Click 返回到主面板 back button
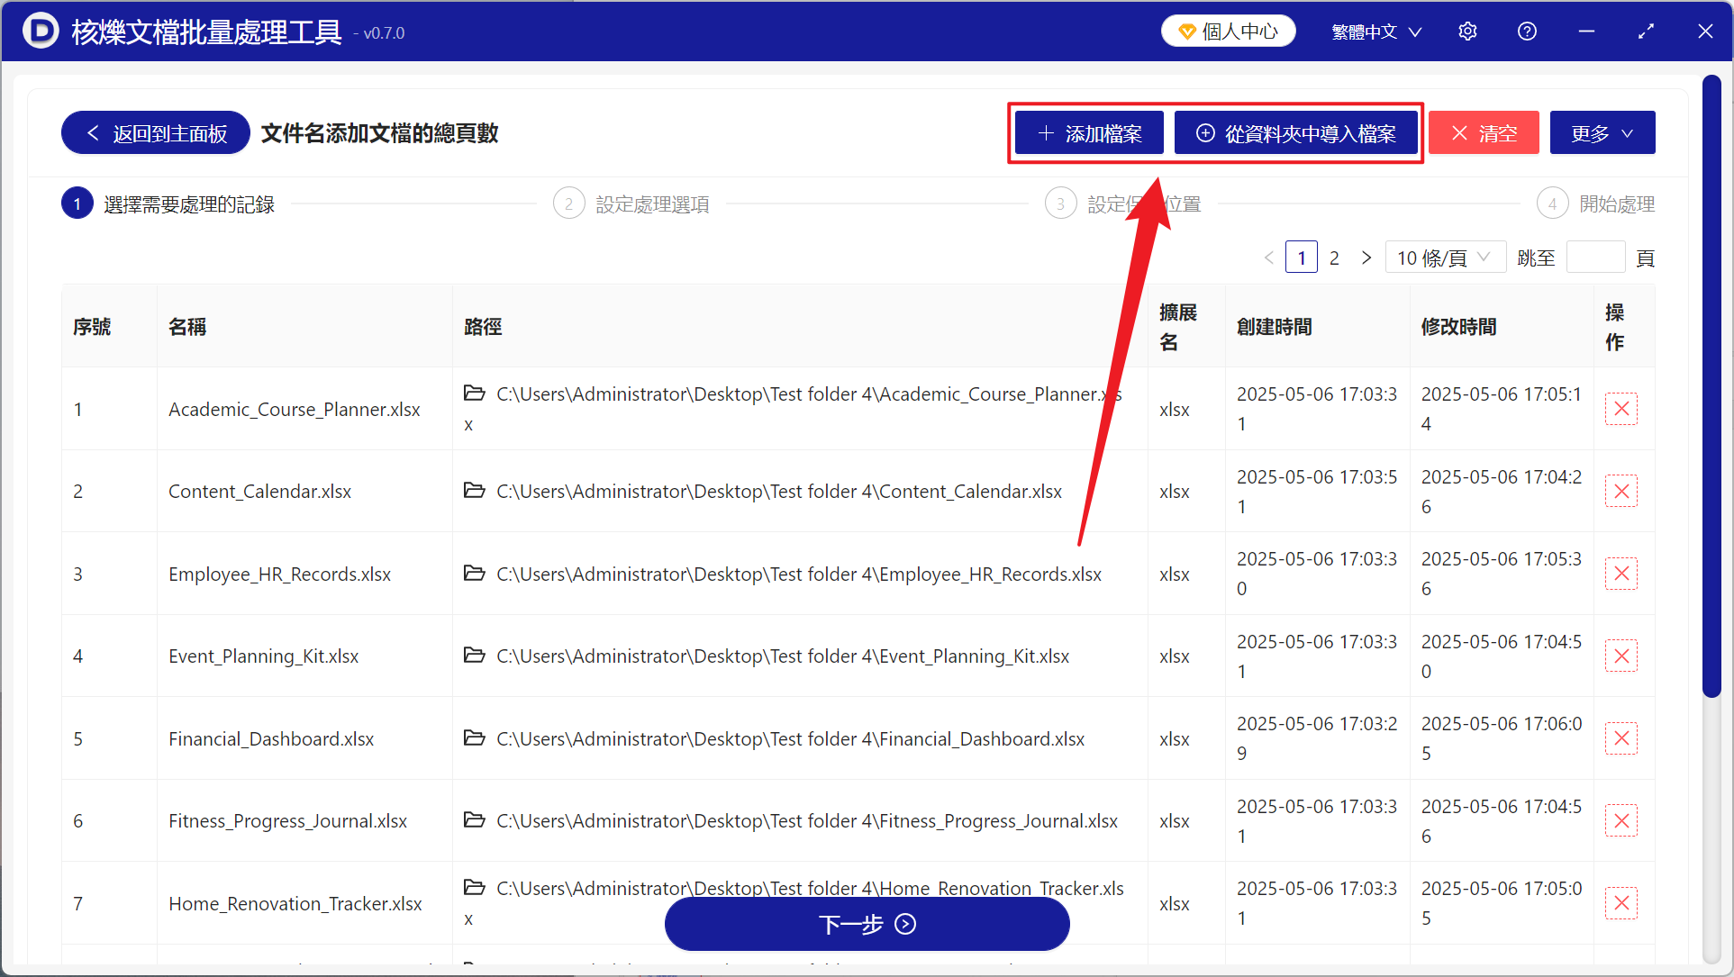 tap(156, 133)
